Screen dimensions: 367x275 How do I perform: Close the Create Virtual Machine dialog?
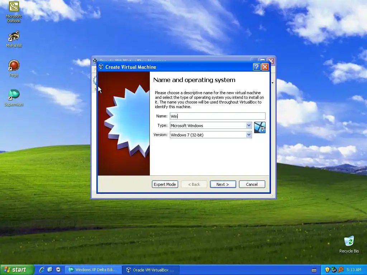pos(265,67)
